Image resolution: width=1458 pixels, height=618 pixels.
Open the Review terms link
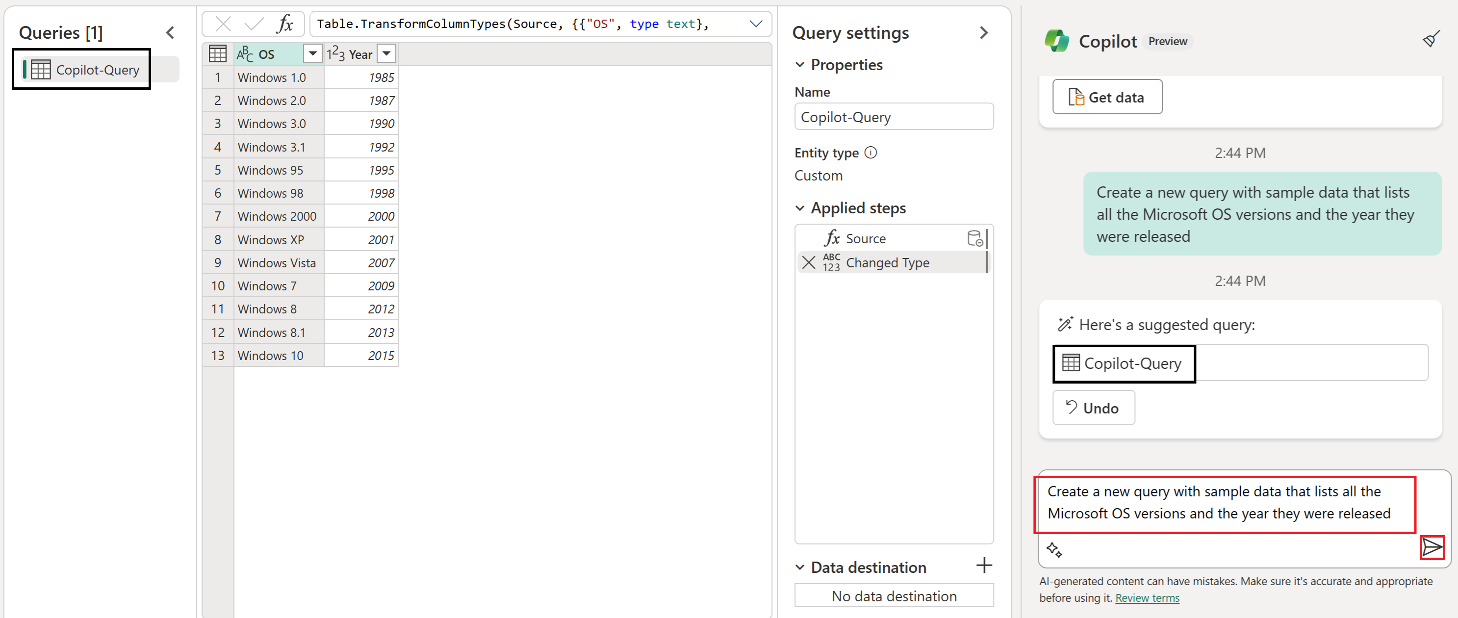click(1147, 597)
